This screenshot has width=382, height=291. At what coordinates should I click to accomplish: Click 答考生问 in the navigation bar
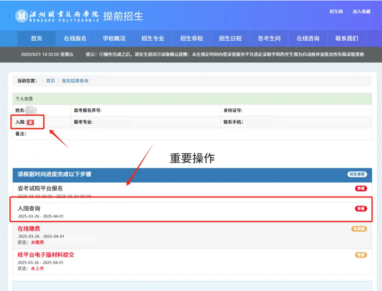point(269,38)
